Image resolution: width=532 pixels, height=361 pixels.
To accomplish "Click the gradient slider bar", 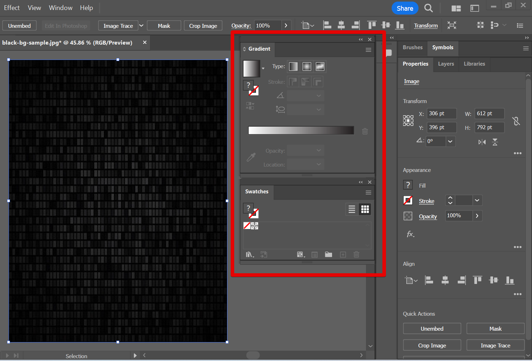I will pos(301,131).
